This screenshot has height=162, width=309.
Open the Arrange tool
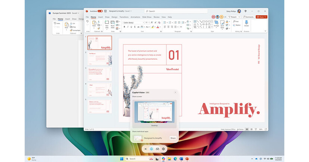pos(216,24)
